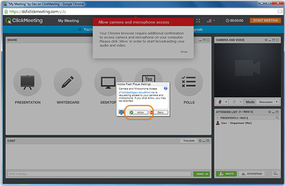Open the US flag language selector
This screenshot has width=285, height=186.
point(211,21)
